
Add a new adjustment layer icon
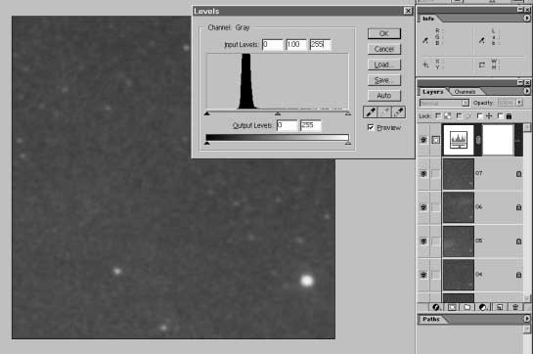pos(482,307)
